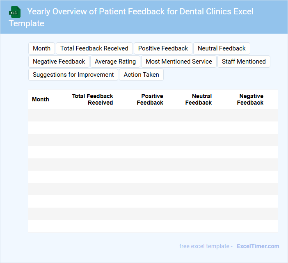Select the Negative Feedback tag
This screenshot has width=288, height=263.
59,62
